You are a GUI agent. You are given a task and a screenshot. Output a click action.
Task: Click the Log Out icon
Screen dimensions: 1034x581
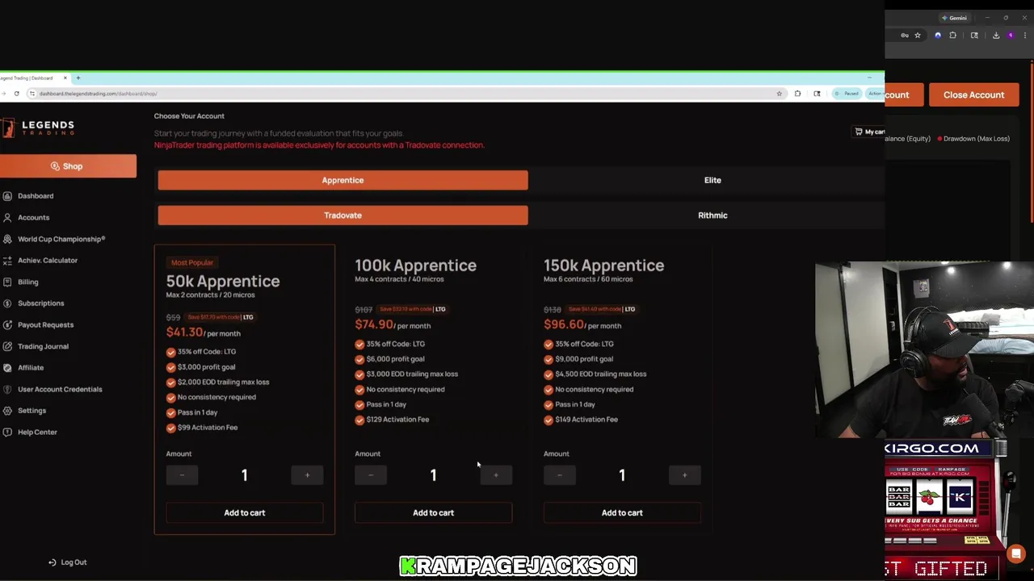click(x=53, y=562)
